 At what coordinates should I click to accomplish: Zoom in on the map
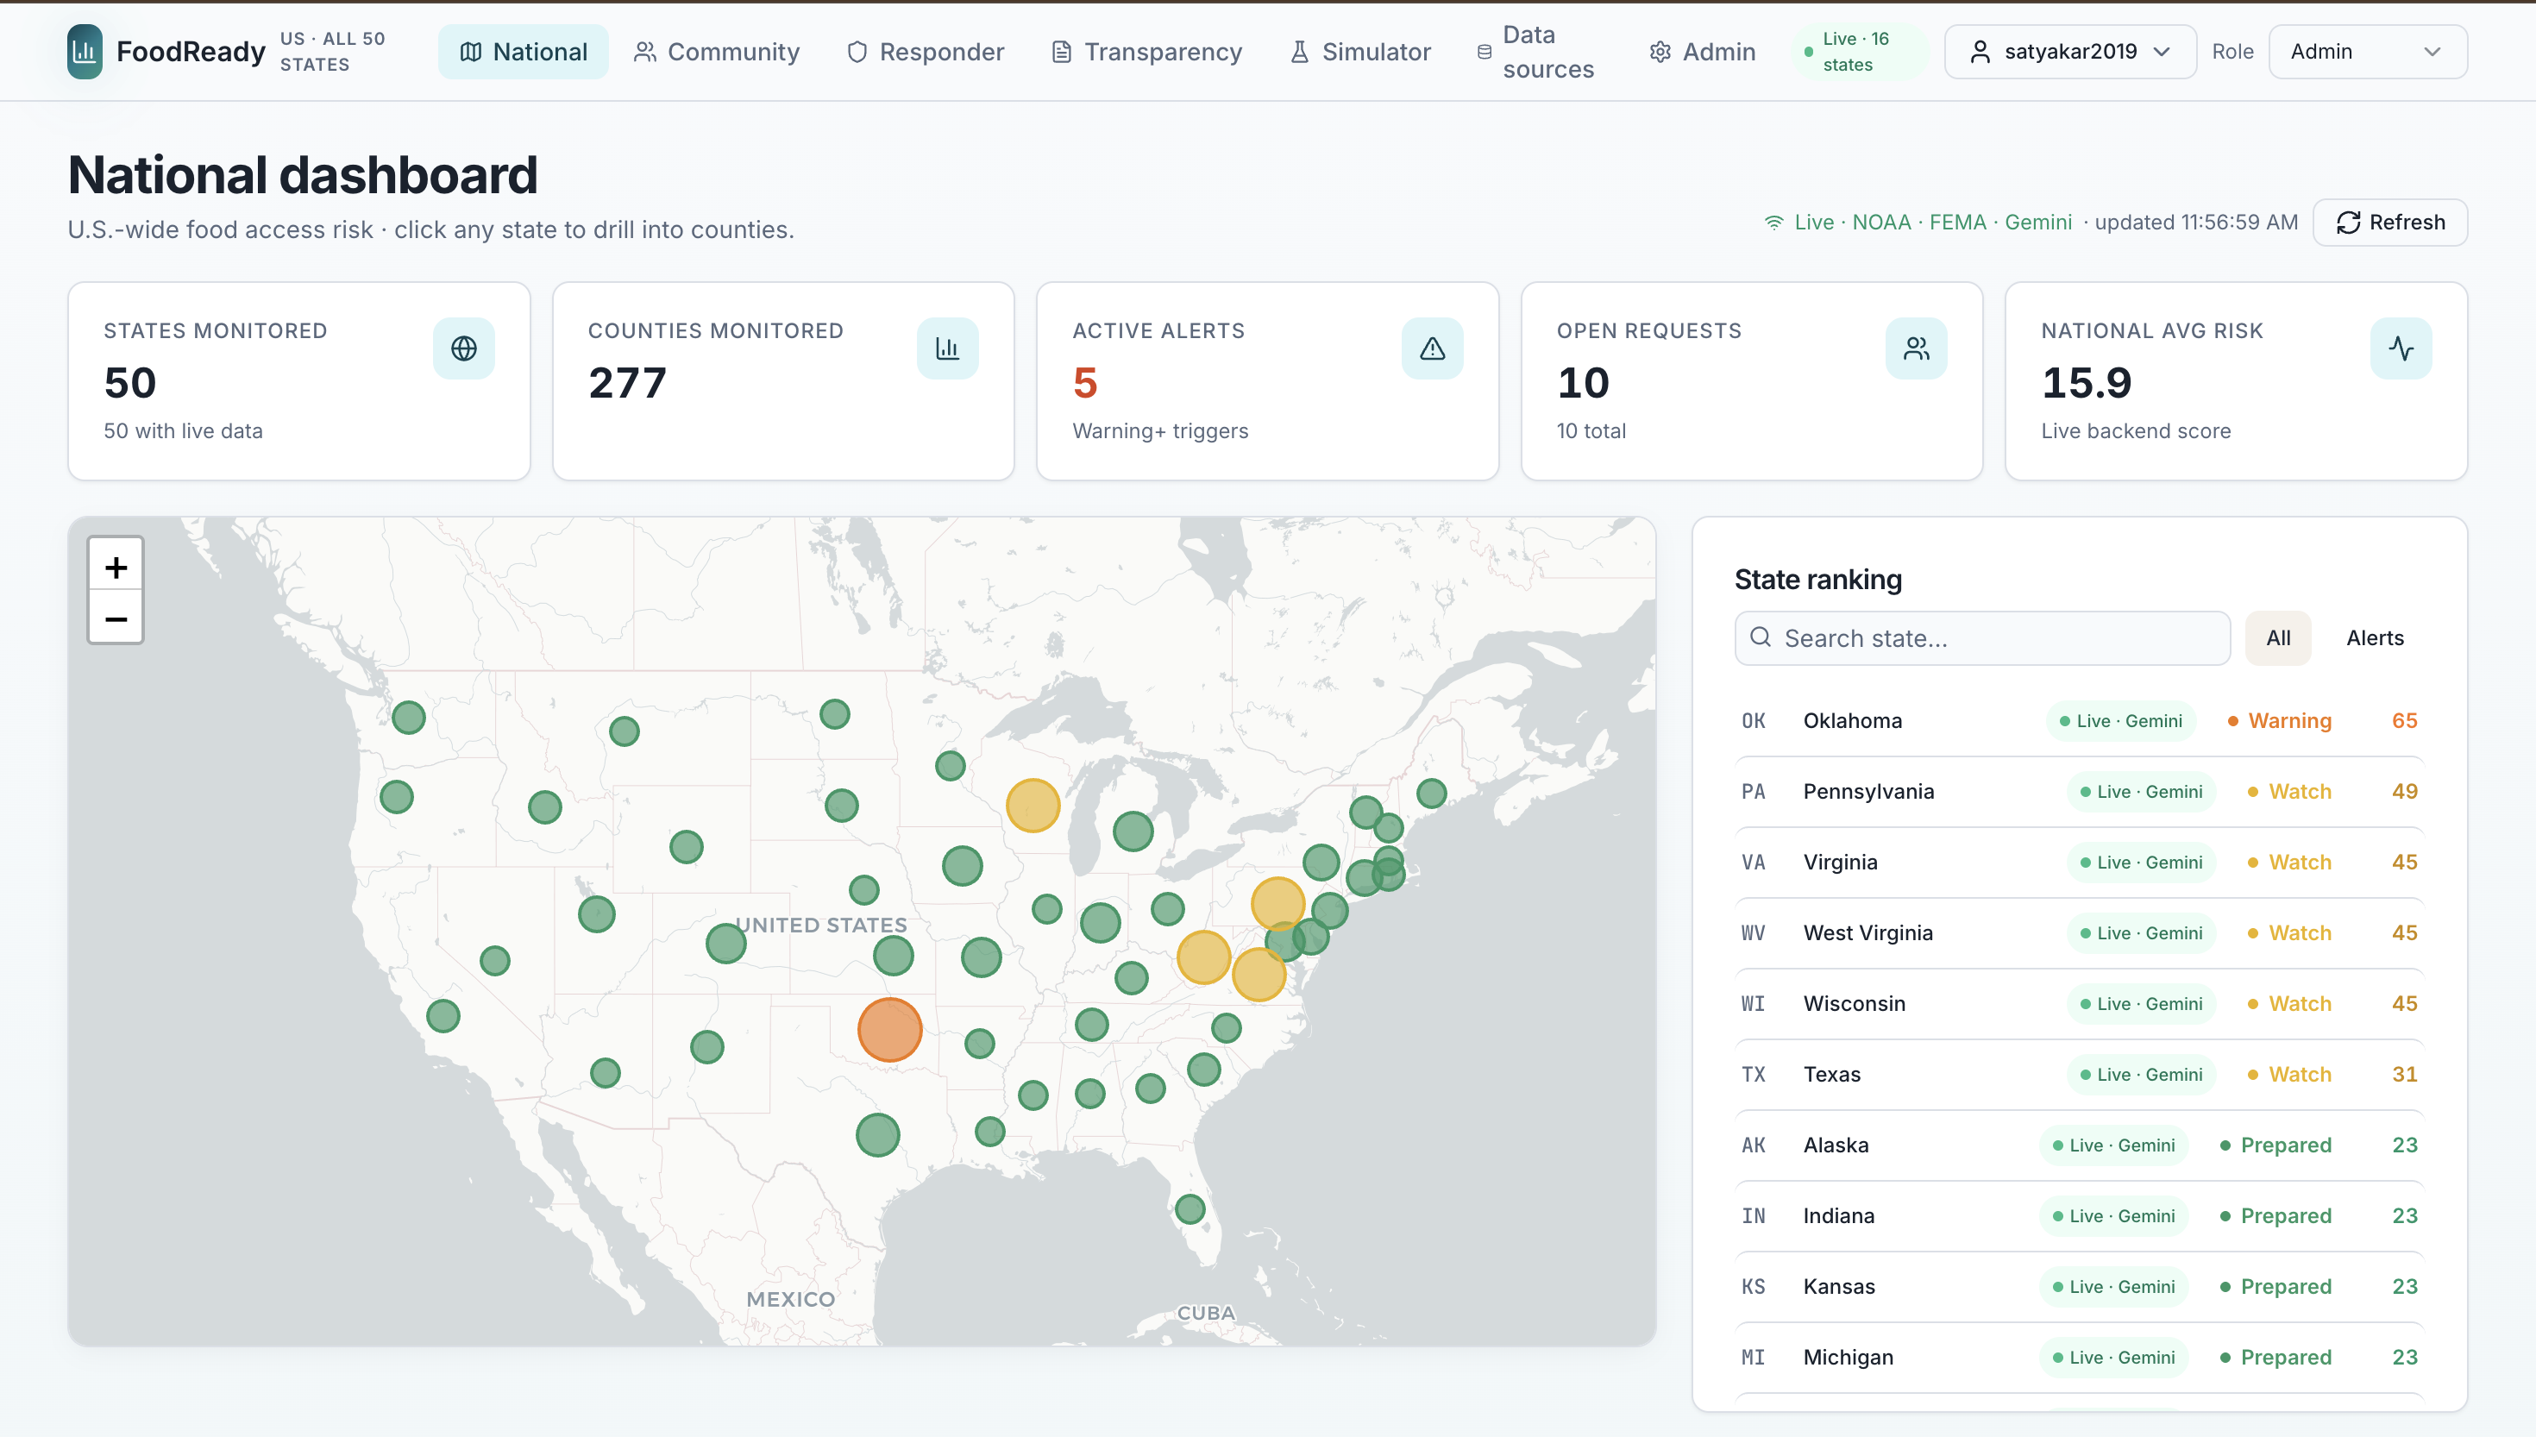point(116,567)
